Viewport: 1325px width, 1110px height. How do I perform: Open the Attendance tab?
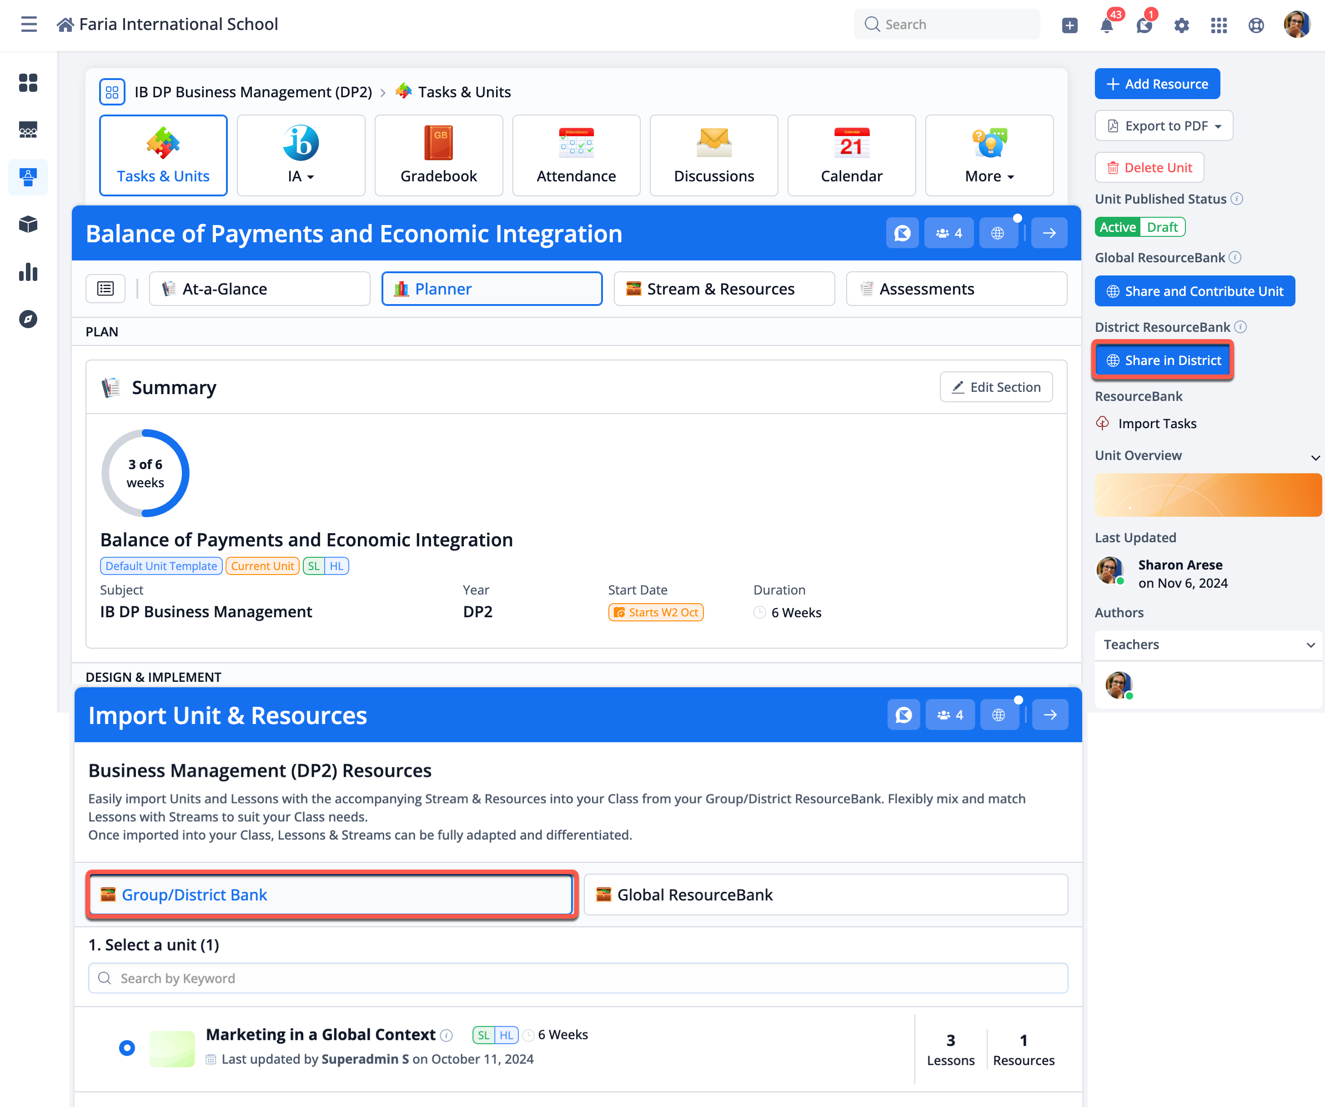576,155
